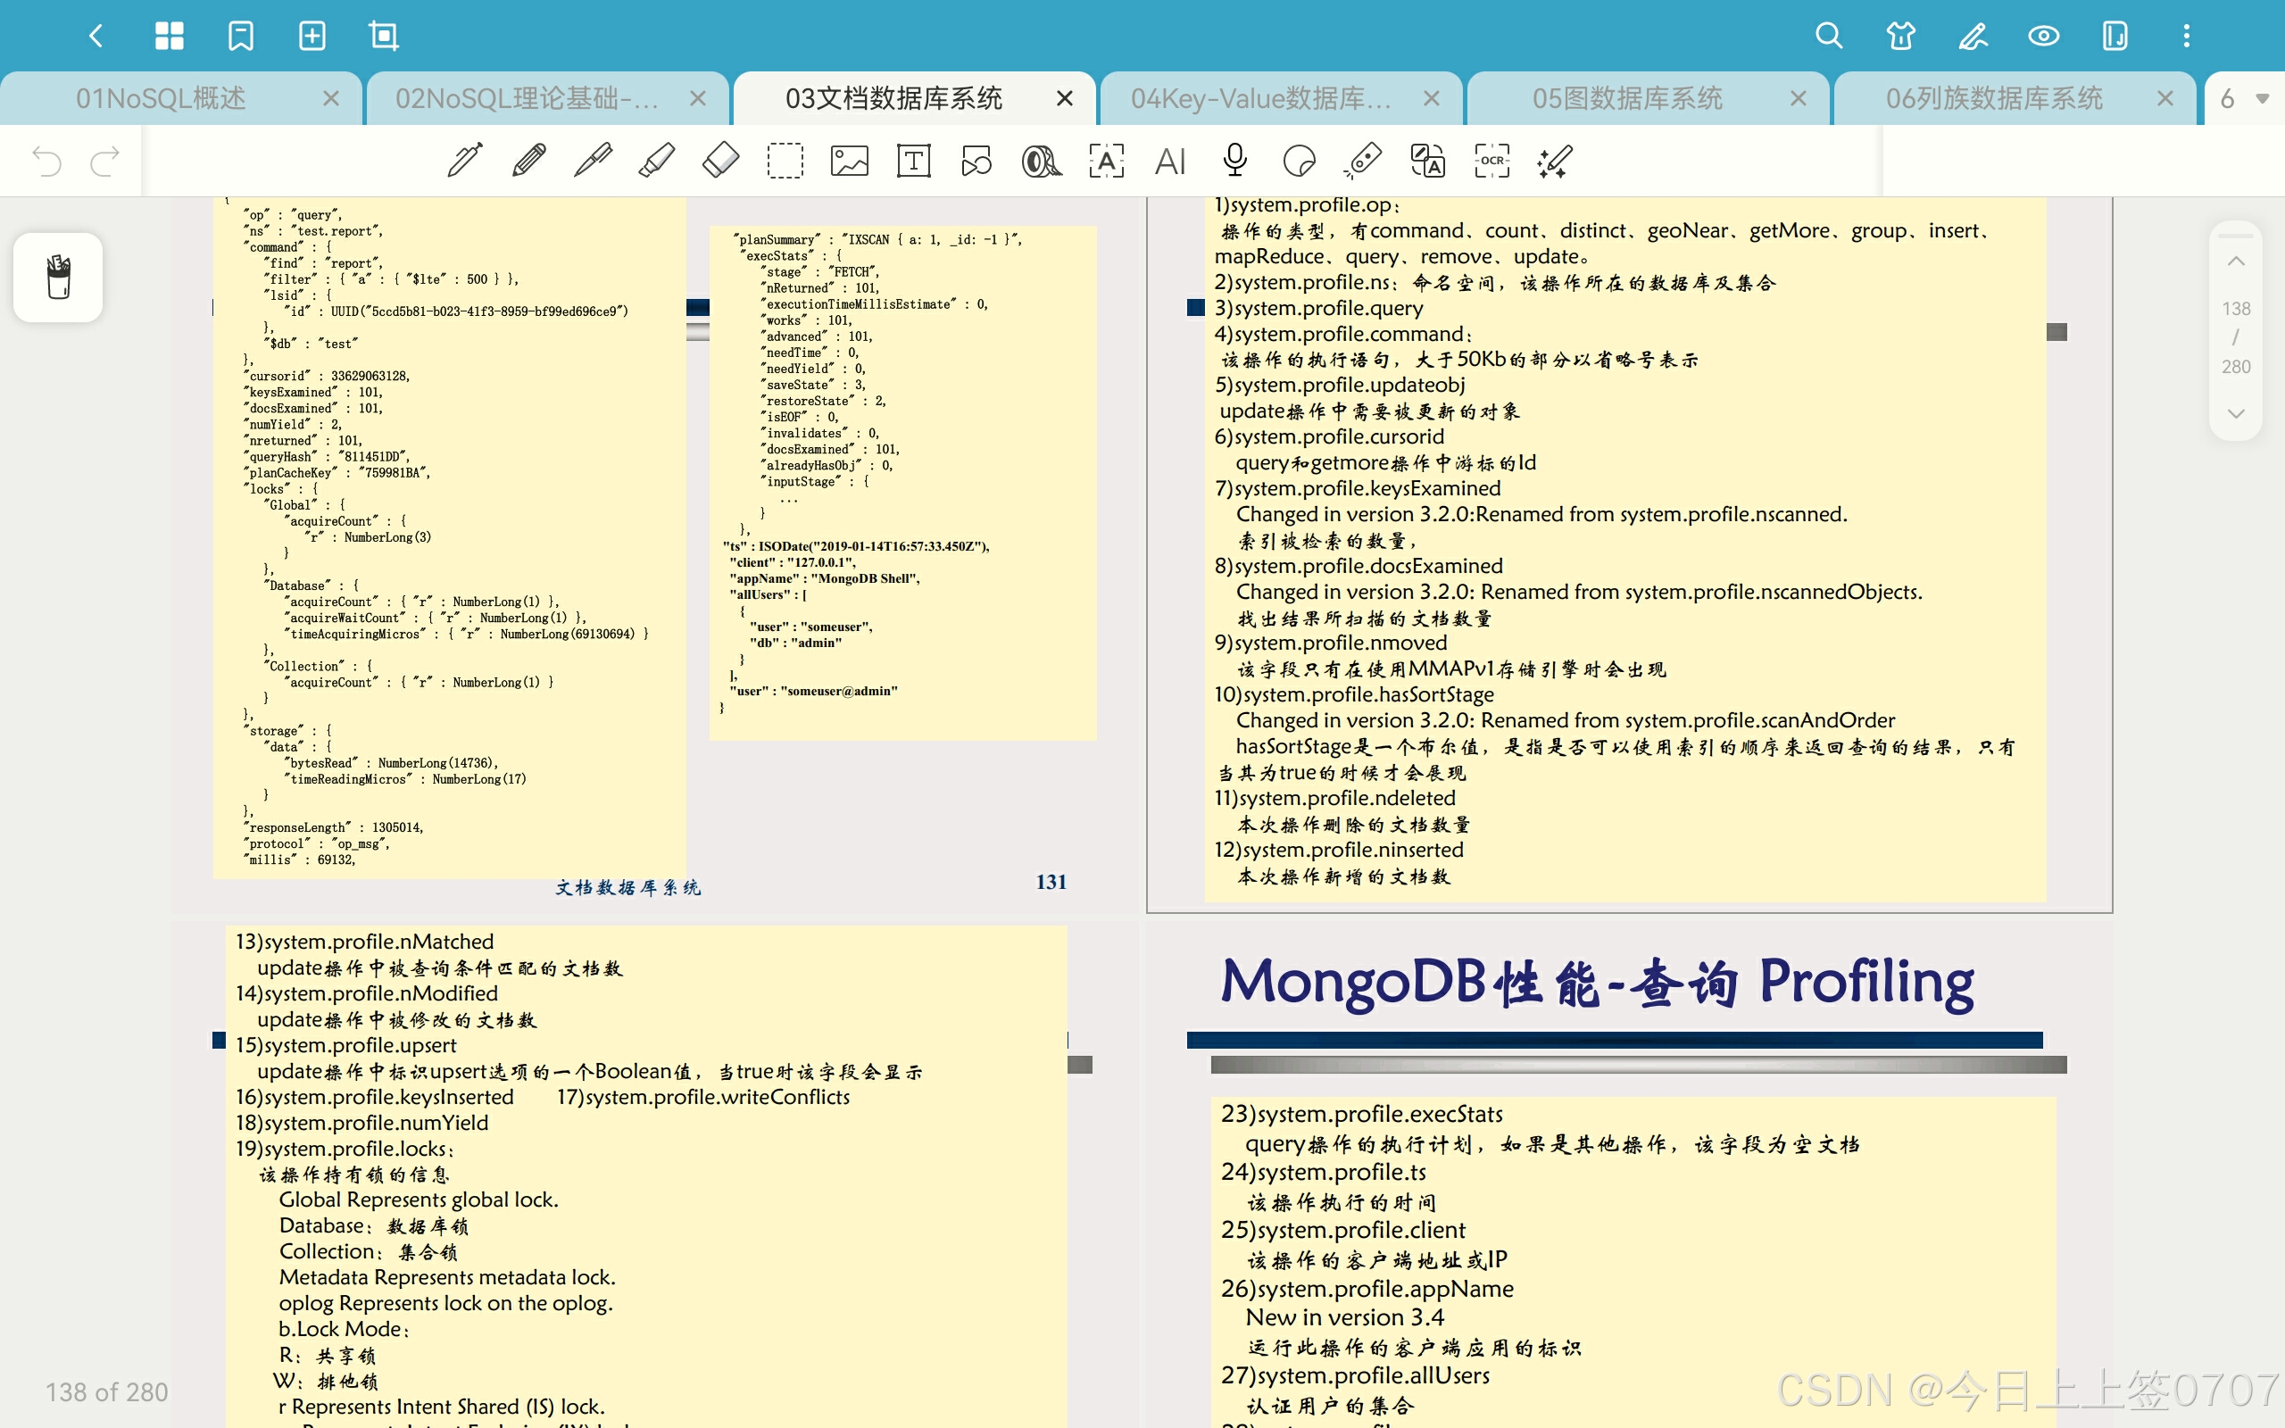Open the floating pen holder button
This screenshot has width=2285, height=1428.
coord(59,277)
